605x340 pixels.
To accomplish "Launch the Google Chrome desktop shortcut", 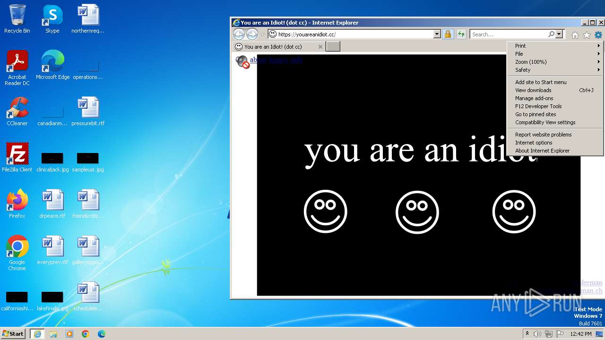I will [17, 253].
